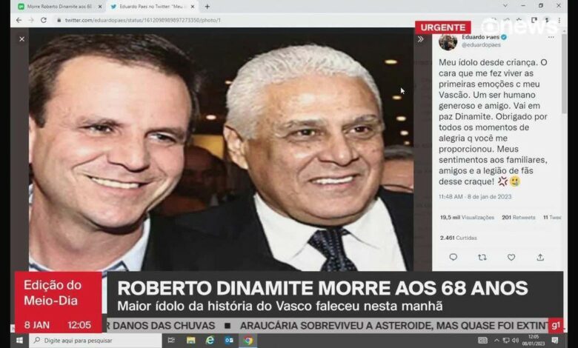
Task: Share the tweet using the upload icon
Action: coord(540,257)
